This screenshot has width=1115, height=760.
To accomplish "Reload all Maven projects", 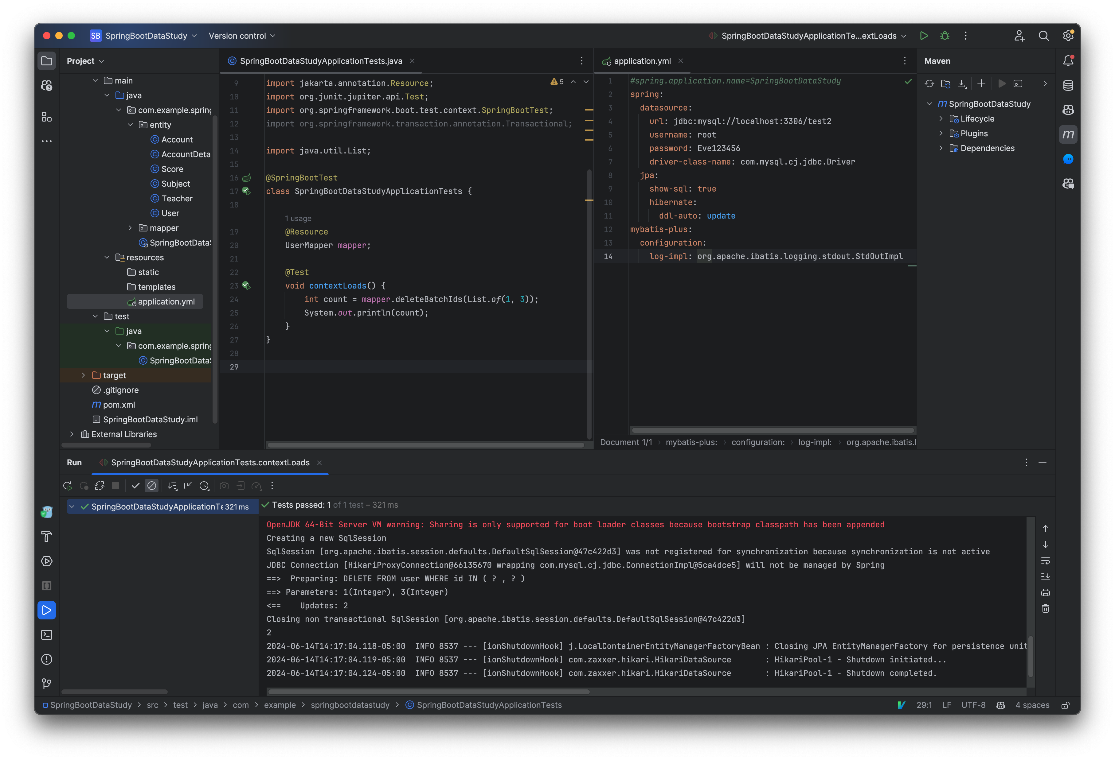I will click(929, 83).
